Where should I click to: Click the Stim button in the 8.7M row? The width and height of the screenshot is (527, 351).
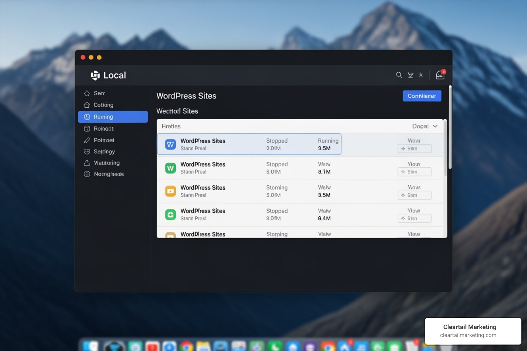pos(414,172)
